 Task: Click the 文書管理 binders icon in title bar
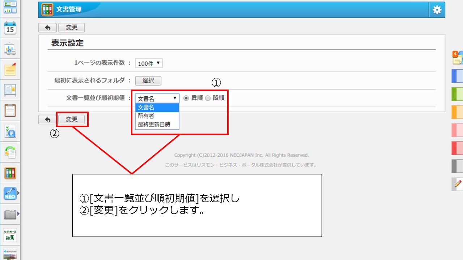click(47, 9)
